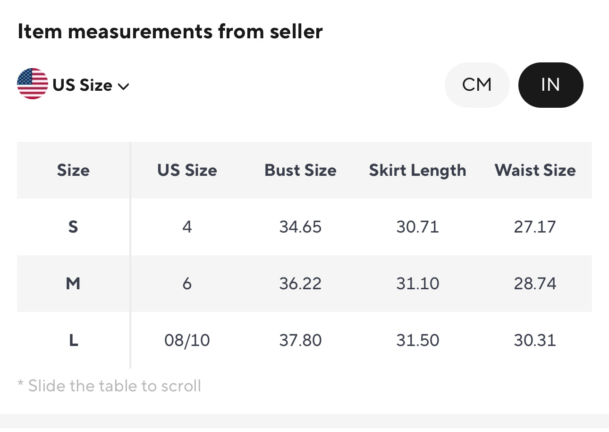Select the L size row label
Image resolution: width=609 pixels, height=432 pixels.
[73, 340]
